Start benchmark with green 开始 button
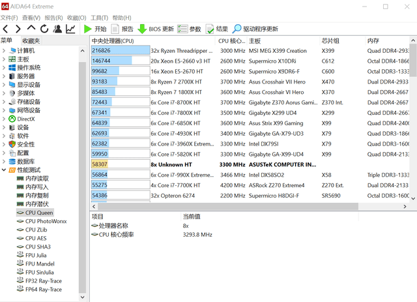The width and height of the screenshot is (417, 302). coord(94,29)
